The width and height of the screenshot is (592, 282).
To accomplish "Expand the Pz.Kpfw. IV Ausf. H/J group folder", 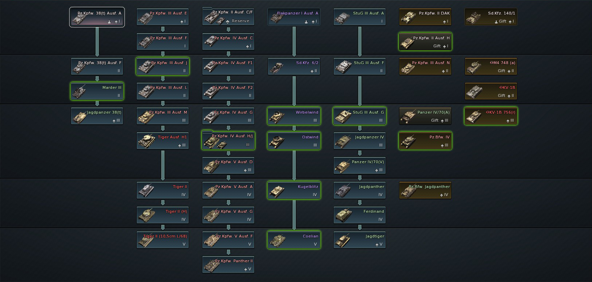I will (228, 140).
